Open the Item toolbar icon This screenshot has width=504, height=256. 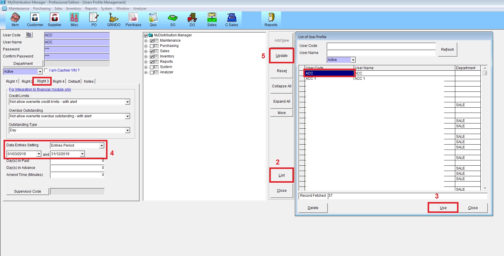pyautogui.click(x=15, y=18)
